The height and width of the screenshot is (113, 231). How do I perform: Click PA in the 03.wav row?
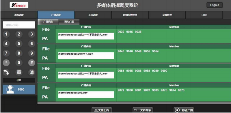(x=45, y=97)
